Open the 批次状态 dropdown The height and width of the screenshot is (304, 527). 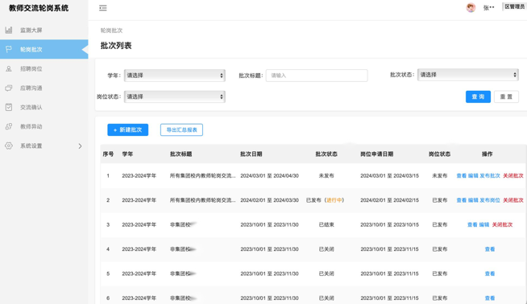468,75
